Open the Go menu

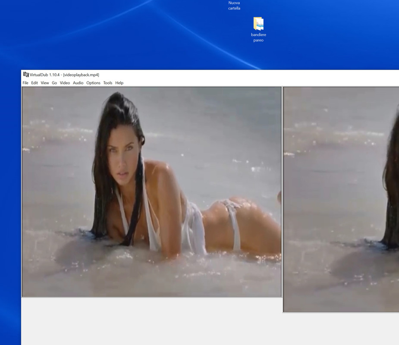click(54, 83)
